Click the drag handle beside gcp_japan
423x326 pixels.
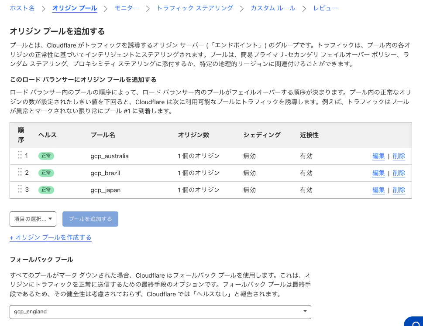[x=20, y=189]
